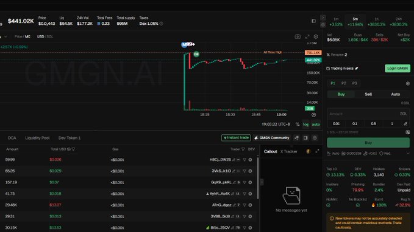
Task: Select the 5m stats interval tab
Action: [x=355, y=22]
